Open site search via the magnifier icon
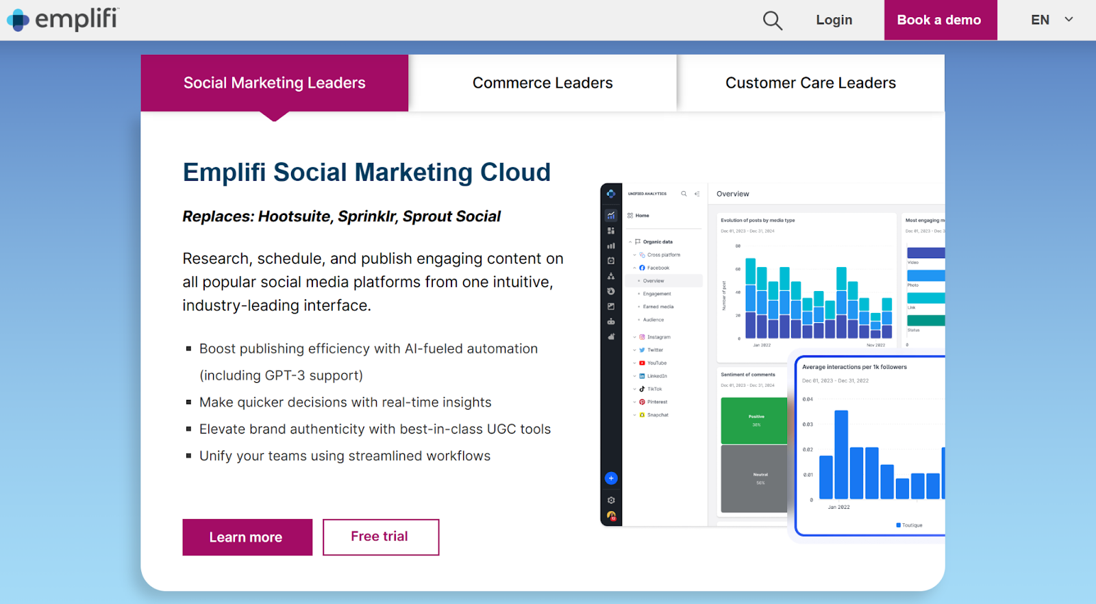This screenshot has height=604, width=1096. [772, 21]
